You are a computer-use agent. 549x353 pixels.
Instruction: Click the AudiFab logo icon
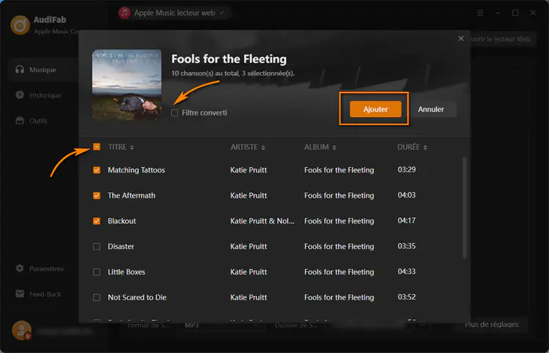(x=20, y=25)
